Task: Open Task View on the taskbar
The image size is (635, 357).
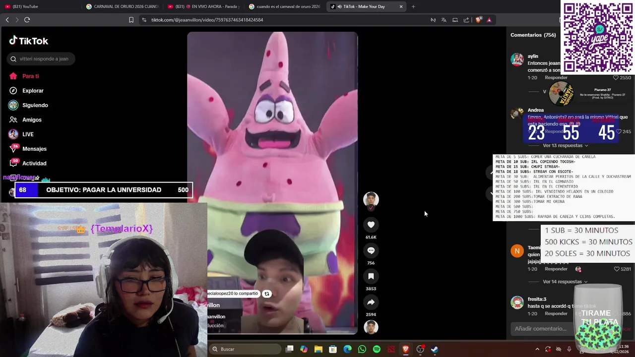Action: pos(290,349)
